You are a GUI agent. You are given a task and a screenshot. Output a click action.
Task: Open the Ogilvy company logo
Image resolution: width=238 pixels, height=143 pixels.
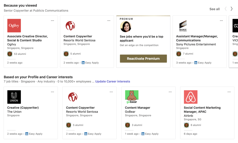14,26
